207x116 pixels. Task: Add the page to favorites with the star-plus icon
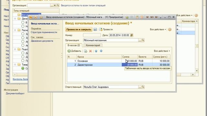click(x=127, y=17)
